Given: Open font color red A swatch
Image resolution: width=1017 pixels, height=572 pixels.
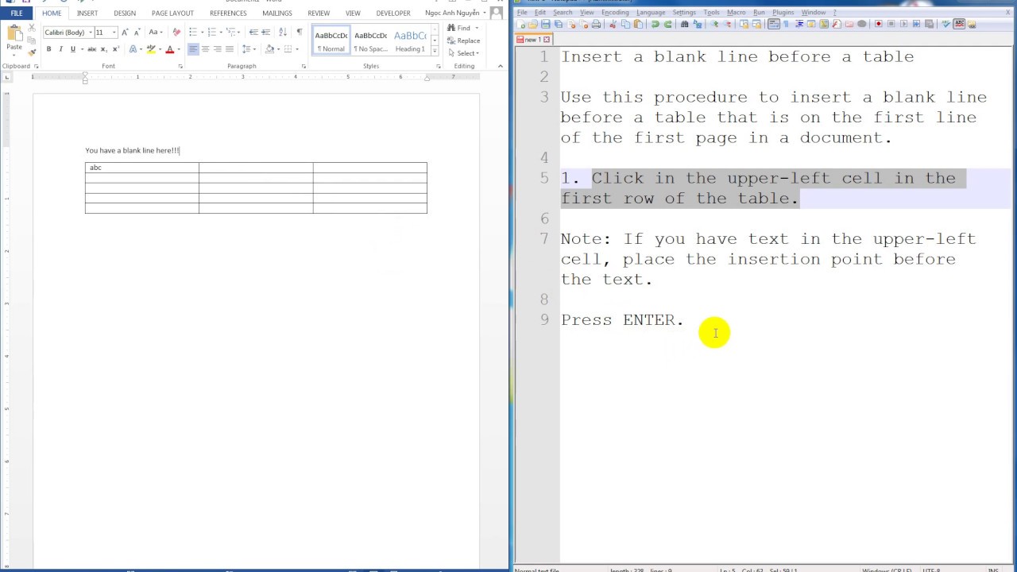Looking at the screenshot, I should pyautogui.click(x=169, y=49).
